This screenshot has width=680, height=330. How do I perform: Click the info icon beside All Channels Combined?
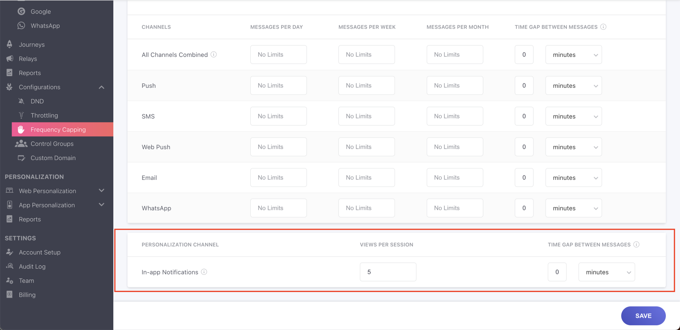tap(214, 54)
